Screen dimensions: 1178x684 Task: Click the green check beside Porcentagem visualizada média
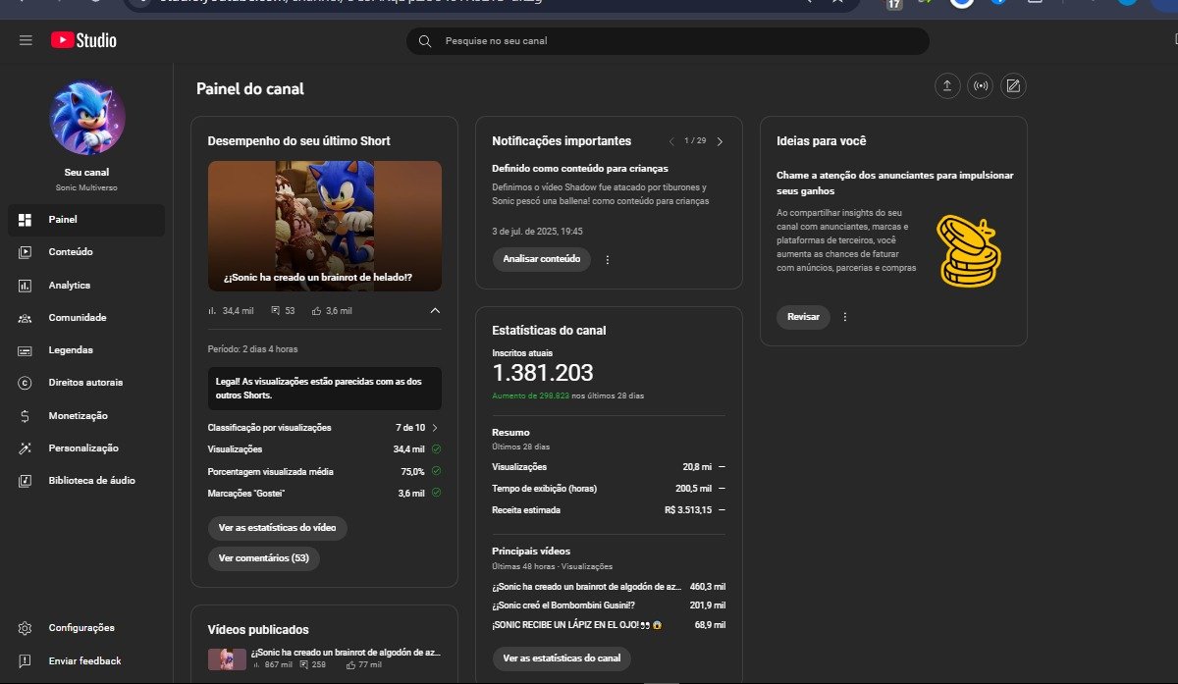(x=436, y=471)
